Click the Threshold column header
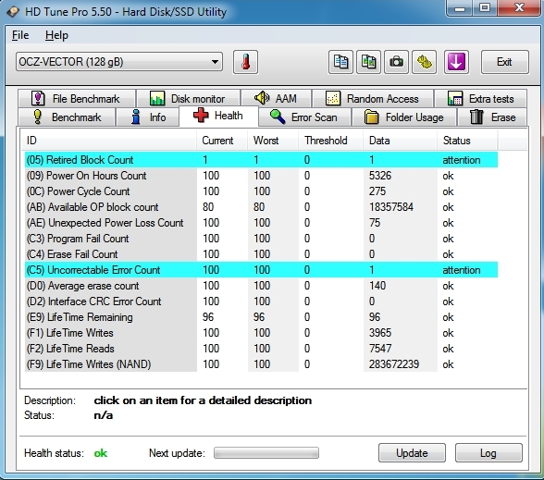 coord(330,141)
